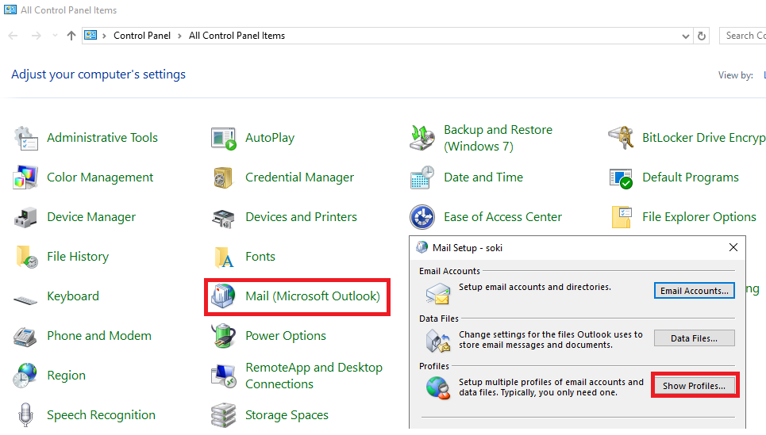Click the Mail Setup title bar icon
Image resolution: width=766 pixels, height=435 pixels.
click(421, 247)
